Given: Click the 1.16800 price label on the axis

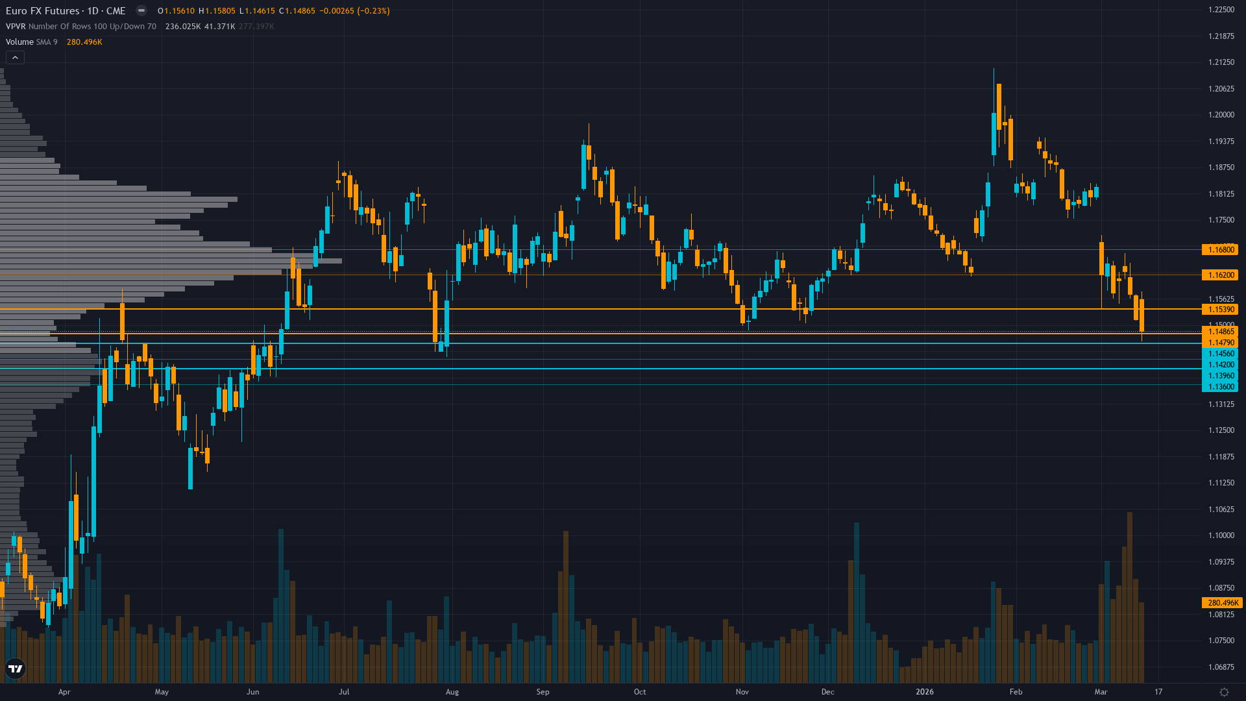Looking at the screenshot, I should [1220, 249].
